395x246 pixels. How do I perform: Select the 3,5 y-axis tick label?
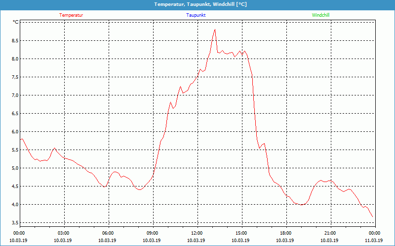pyautogui.click(x=15, y=223)
